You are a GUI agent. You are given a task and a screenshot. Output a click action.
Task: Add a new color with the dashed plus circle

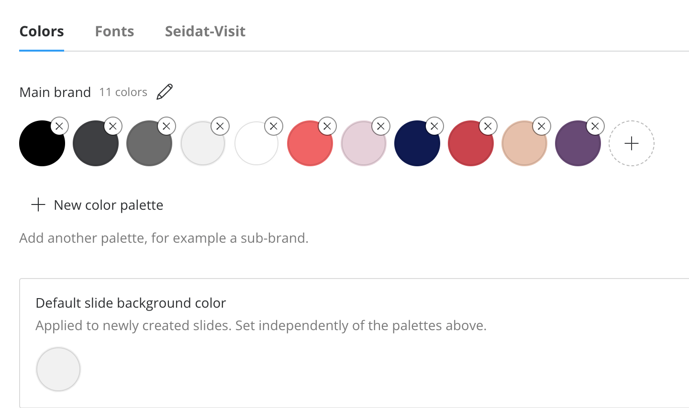click(x=632, y=143)
